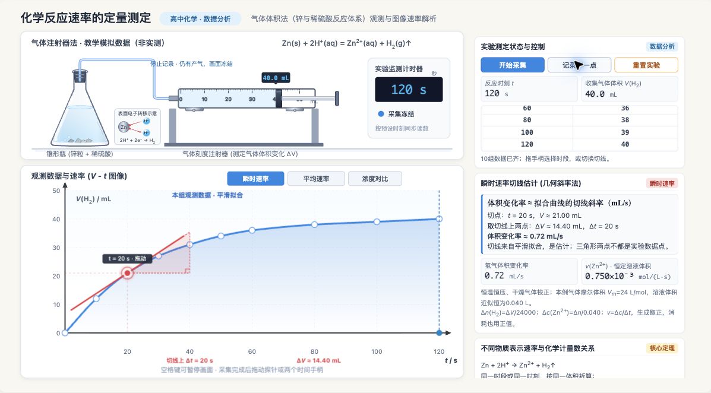Click the data point at t=40 s on curve
The height and width of the screenshot is (393, 711).
189,245
